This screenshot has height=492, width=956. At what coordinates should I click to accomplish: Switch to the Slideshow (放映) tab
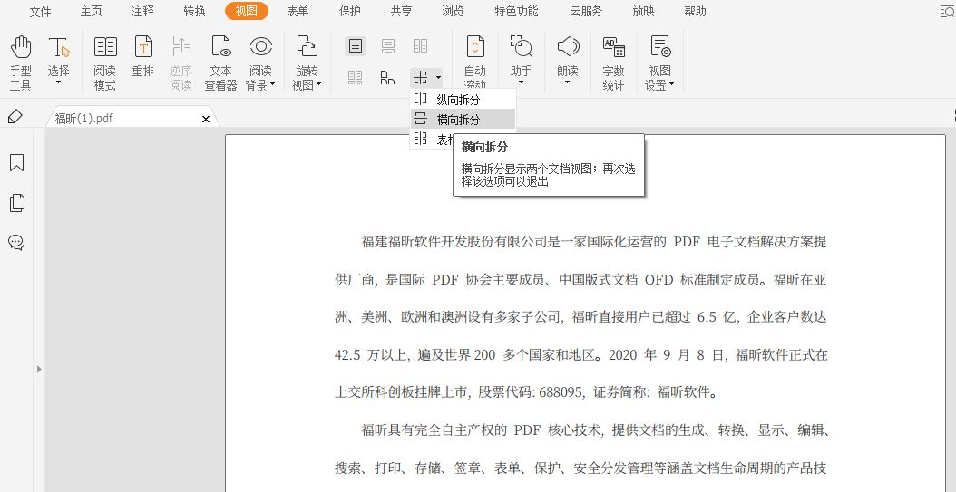click(643, 11)
